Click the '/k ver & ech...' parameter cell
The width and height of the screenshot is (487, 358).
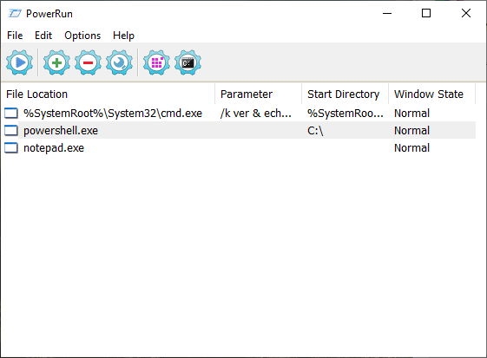tap(256, 114)
